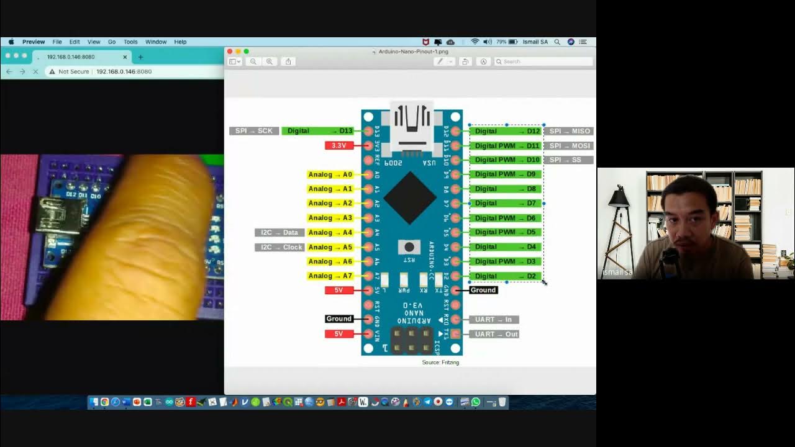The height and width of the screenshot is (447, 795).
Task: Click the SPI SS label
Action: pyautogui.click(x=570, y=160)
